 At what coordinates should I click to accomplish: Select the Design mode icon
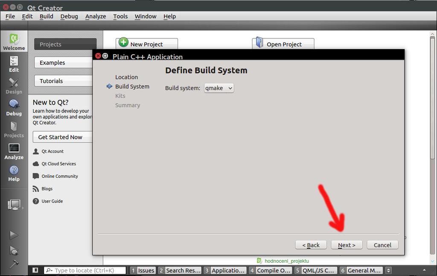14,86
